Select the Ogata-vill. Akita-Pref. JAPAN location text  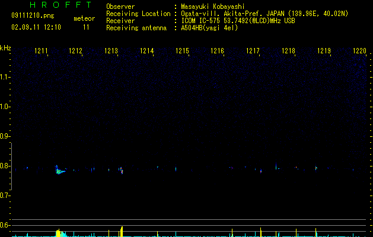point(264,14)
